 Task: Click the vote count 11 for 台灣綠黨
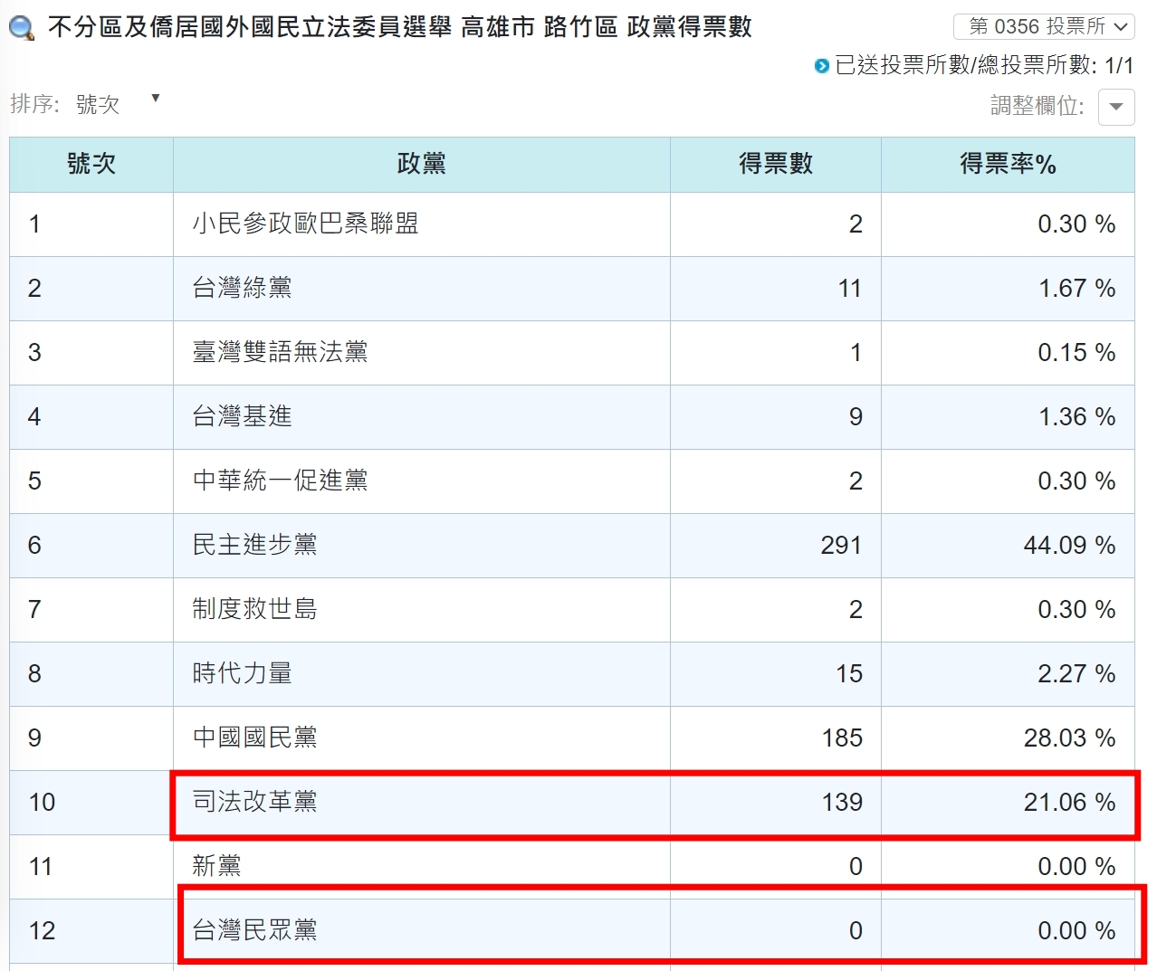click(x=849, y=289)
